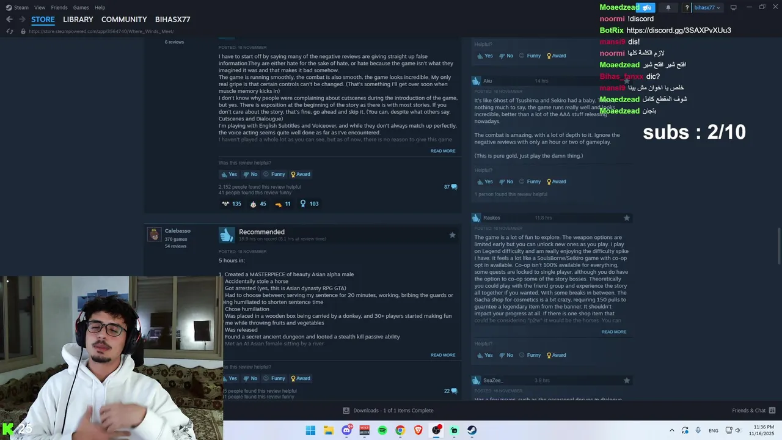Open the Friends menu
The height and width of the screenshot is (440, 782).
[59, 7]
